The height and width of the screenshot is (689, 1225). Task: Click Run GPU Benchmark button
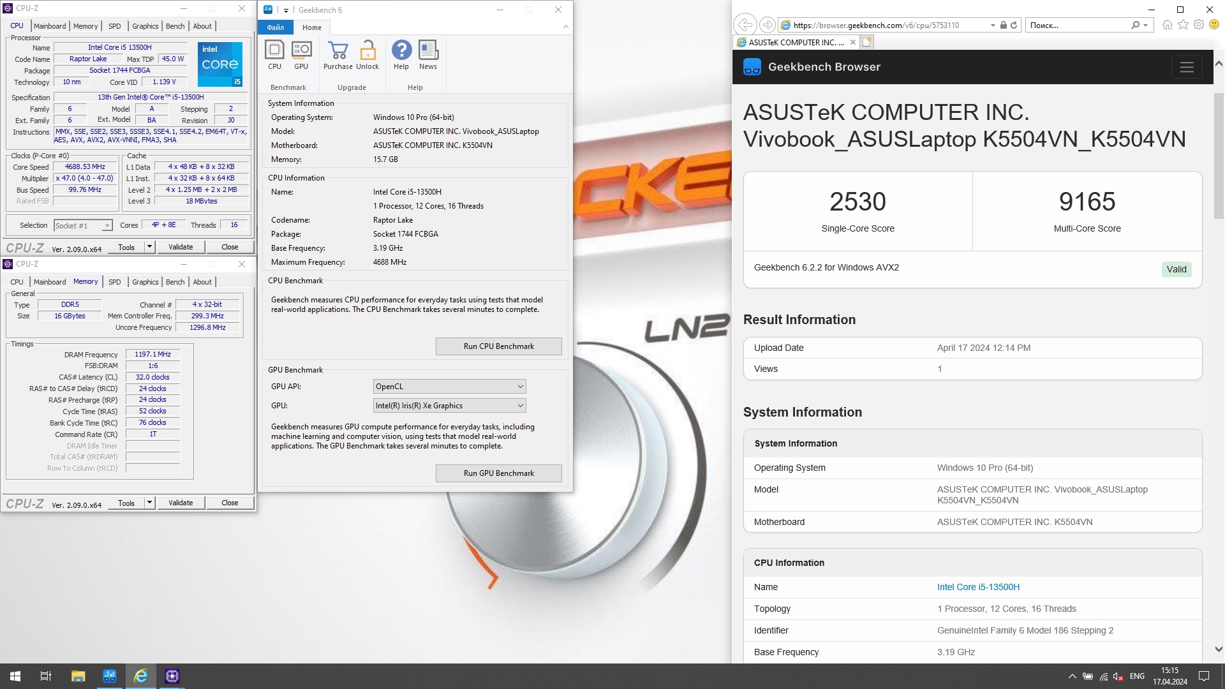(499, 473)
